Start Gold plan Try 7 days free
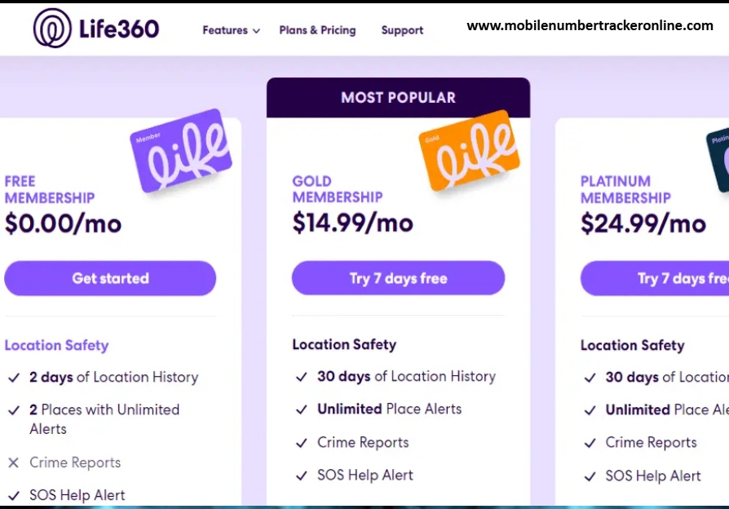The image size is (729, 509). (398, 278)
